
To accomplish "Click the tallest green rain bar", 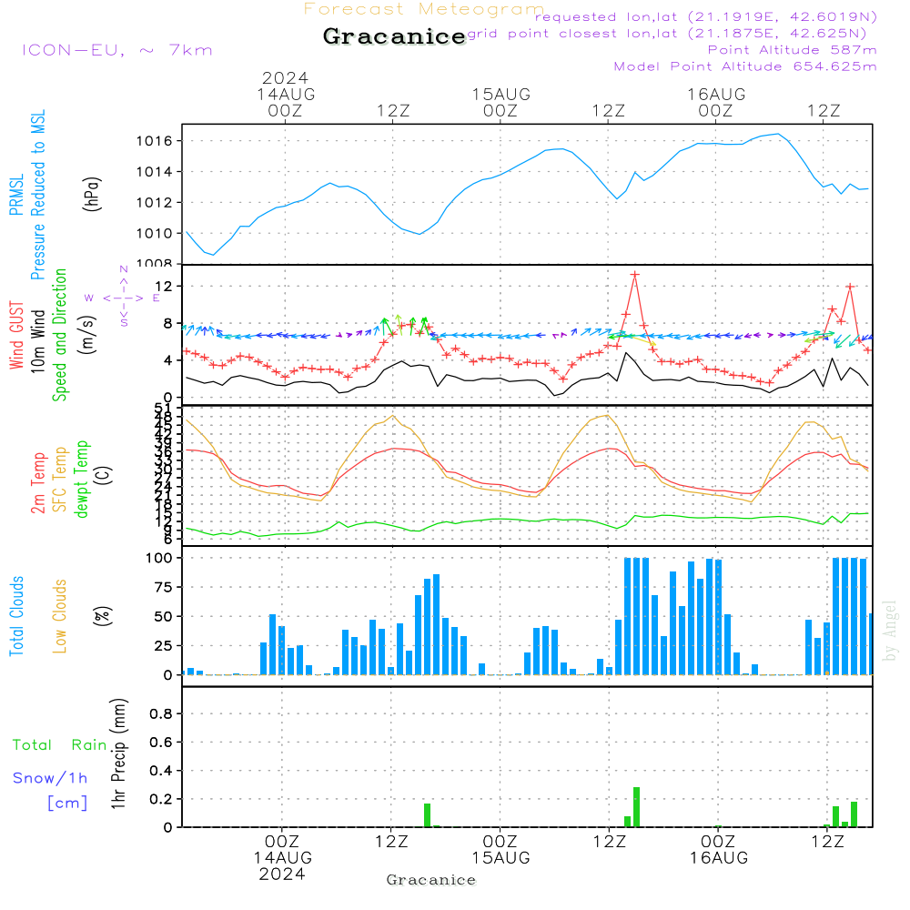I will coord(637,807).
